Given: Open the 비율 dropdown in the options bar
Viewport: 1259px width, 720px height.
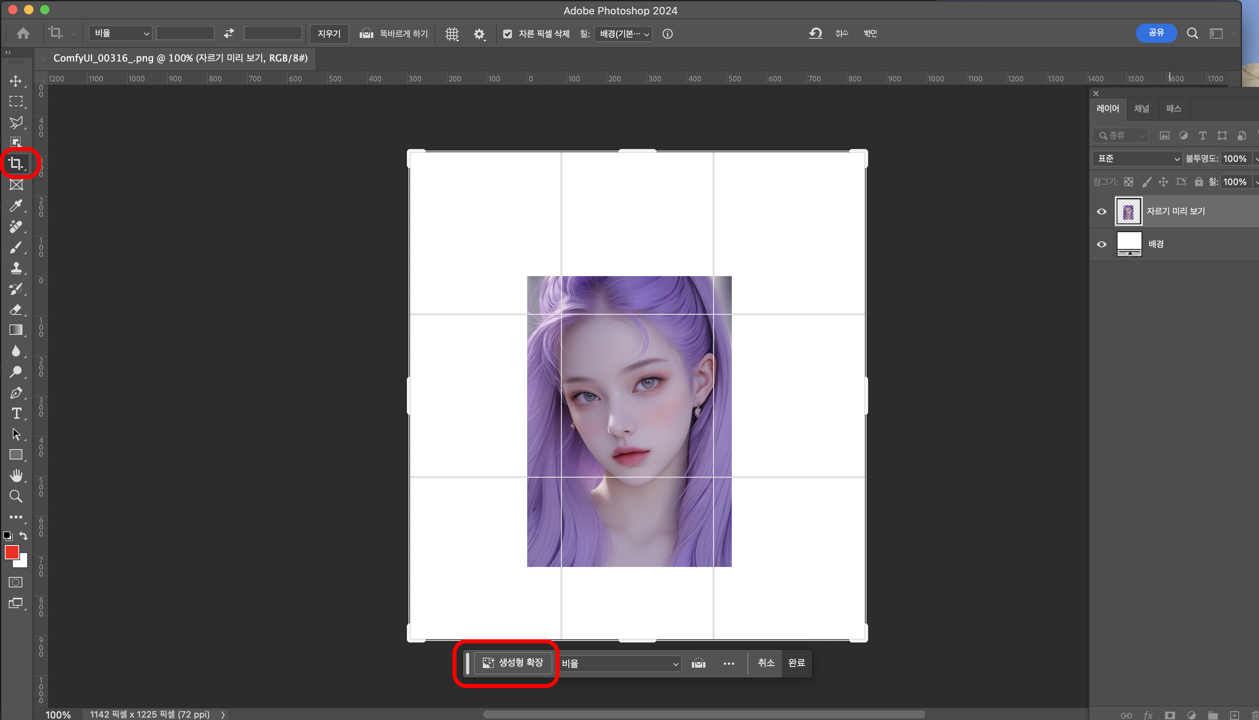Looking at the screenshot, I should (x=121, y=33).
